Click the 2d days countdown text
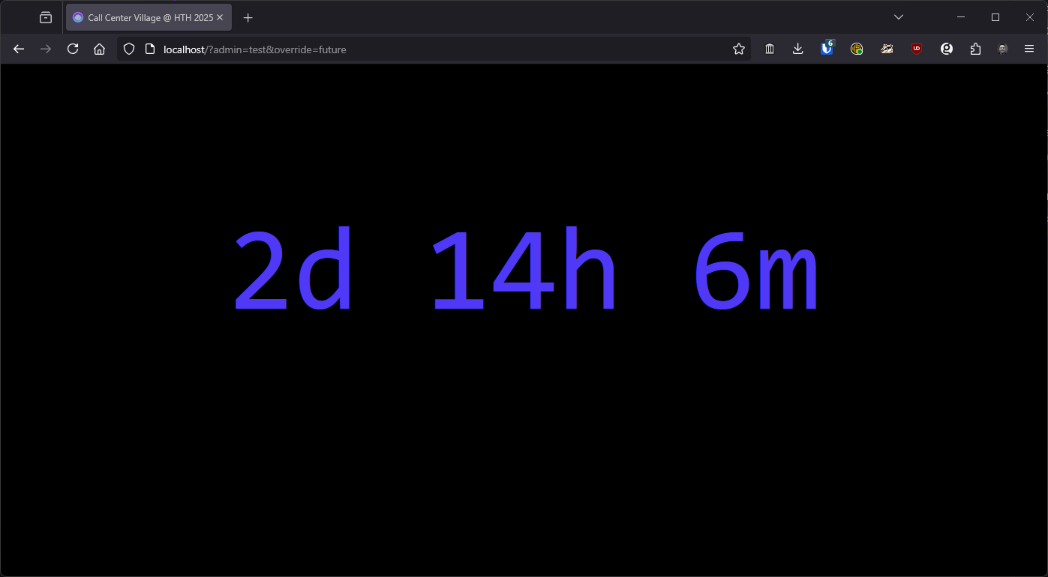1048x577 pixels. [x=293, y=270]
